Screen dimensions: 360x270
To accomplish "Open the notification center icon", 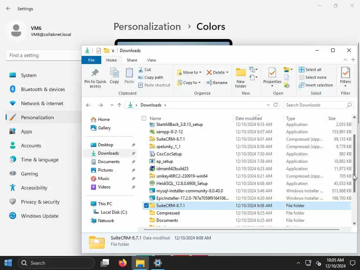I will pos(352,263).
